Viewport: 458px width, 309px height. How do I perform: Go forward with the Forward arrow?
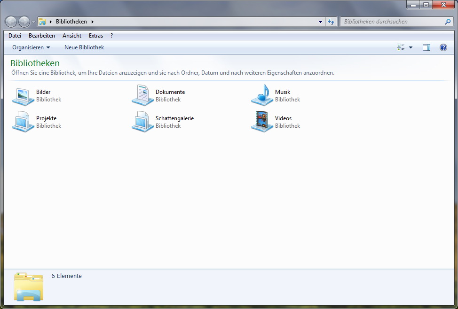click(x=24, y=22)
